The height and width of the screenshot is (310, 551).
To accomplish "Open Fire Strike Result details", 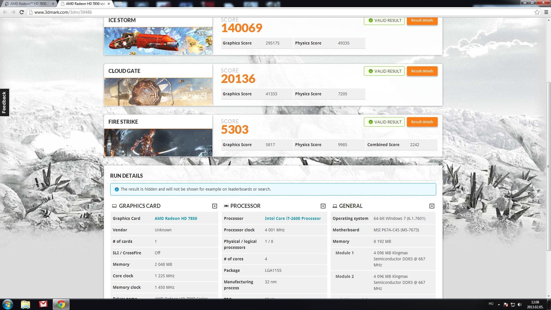I will coord(422,122).
